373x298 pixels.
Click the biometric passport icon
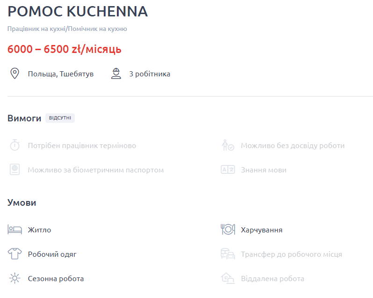click(x=15, y=170)
